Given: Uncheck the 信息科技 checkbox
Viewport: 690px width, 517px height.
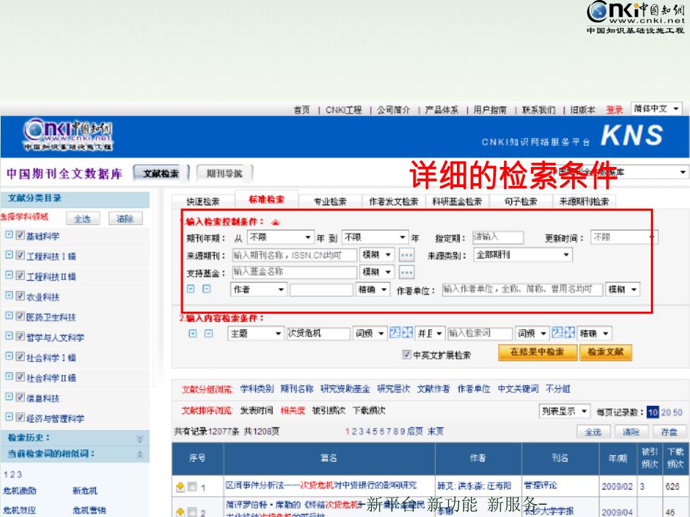Looking at the screenshot, I should (20, 397).
